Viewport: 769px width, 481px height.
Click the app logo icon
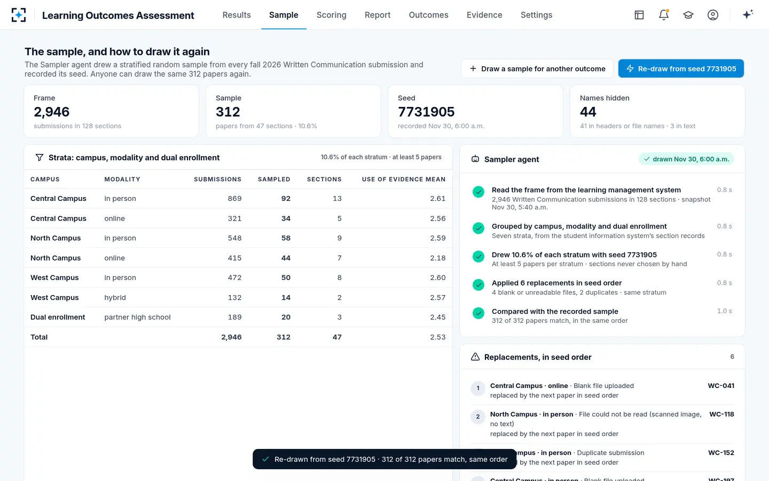pyautogui.click(x=19, y=15)
